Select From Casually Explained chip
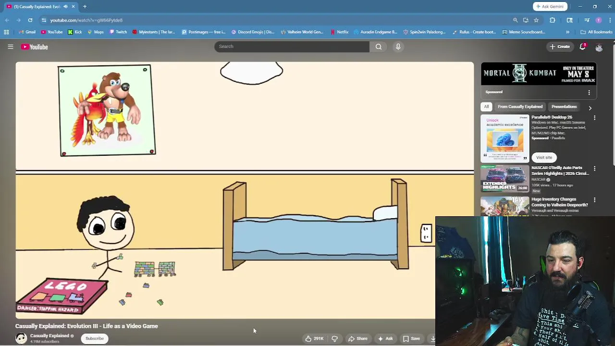The height and width of the screenshot is (346, 615). (520, 107)
